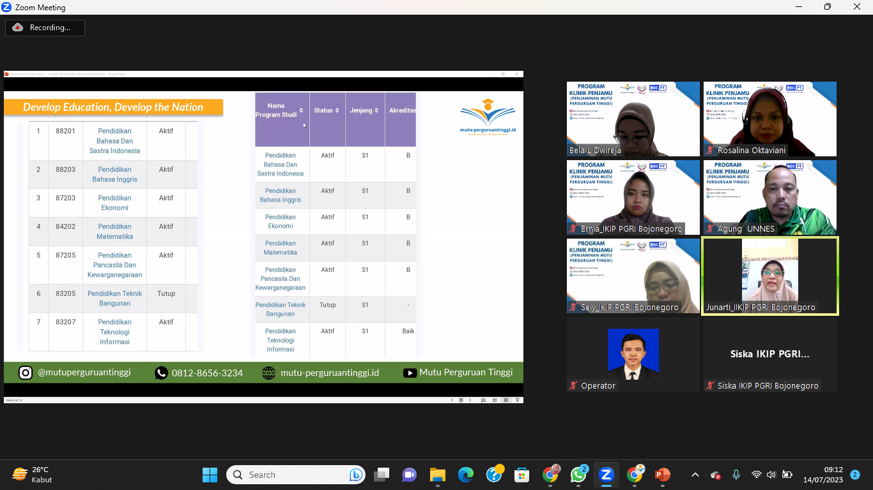Screen dimensions: 873x490
Task: Click the Recording indicator cloud icon
Action: pyautogui.click(x=18, y=27)
